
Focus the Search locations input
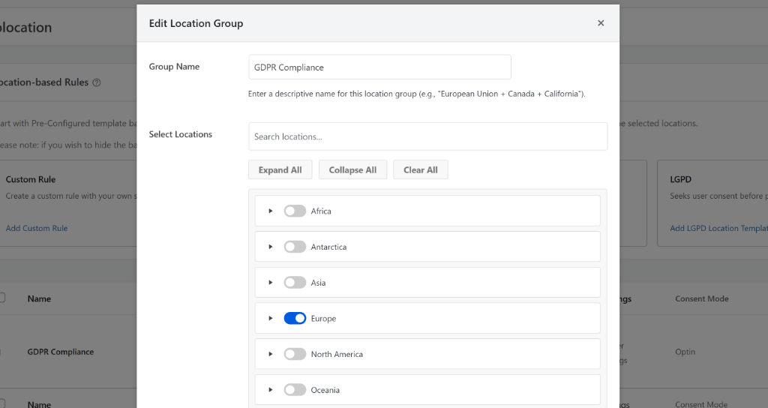(427, 136)
